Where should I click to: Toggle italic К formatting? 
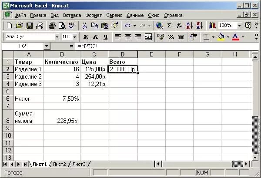[x=96, y=37]
